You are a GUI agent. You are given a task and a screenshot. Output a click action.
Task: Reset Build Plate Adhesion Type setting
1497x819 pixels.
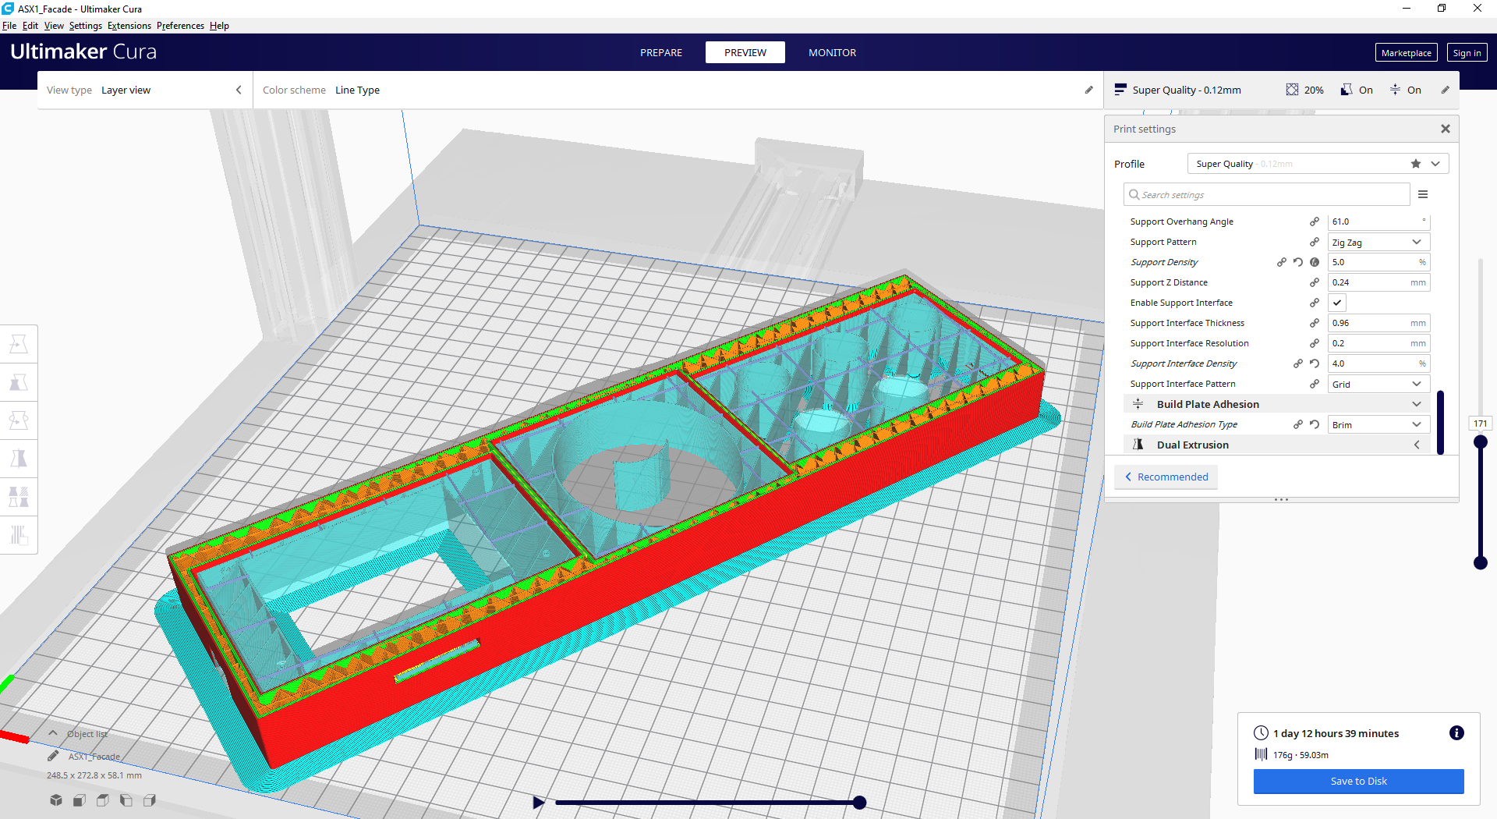(x=1315, y=424)
